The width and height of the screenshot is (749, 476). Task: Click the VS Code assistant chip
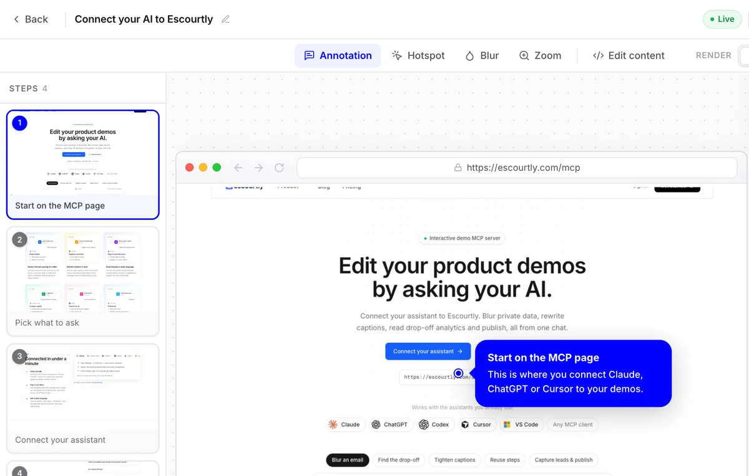(x=521, y=424)
